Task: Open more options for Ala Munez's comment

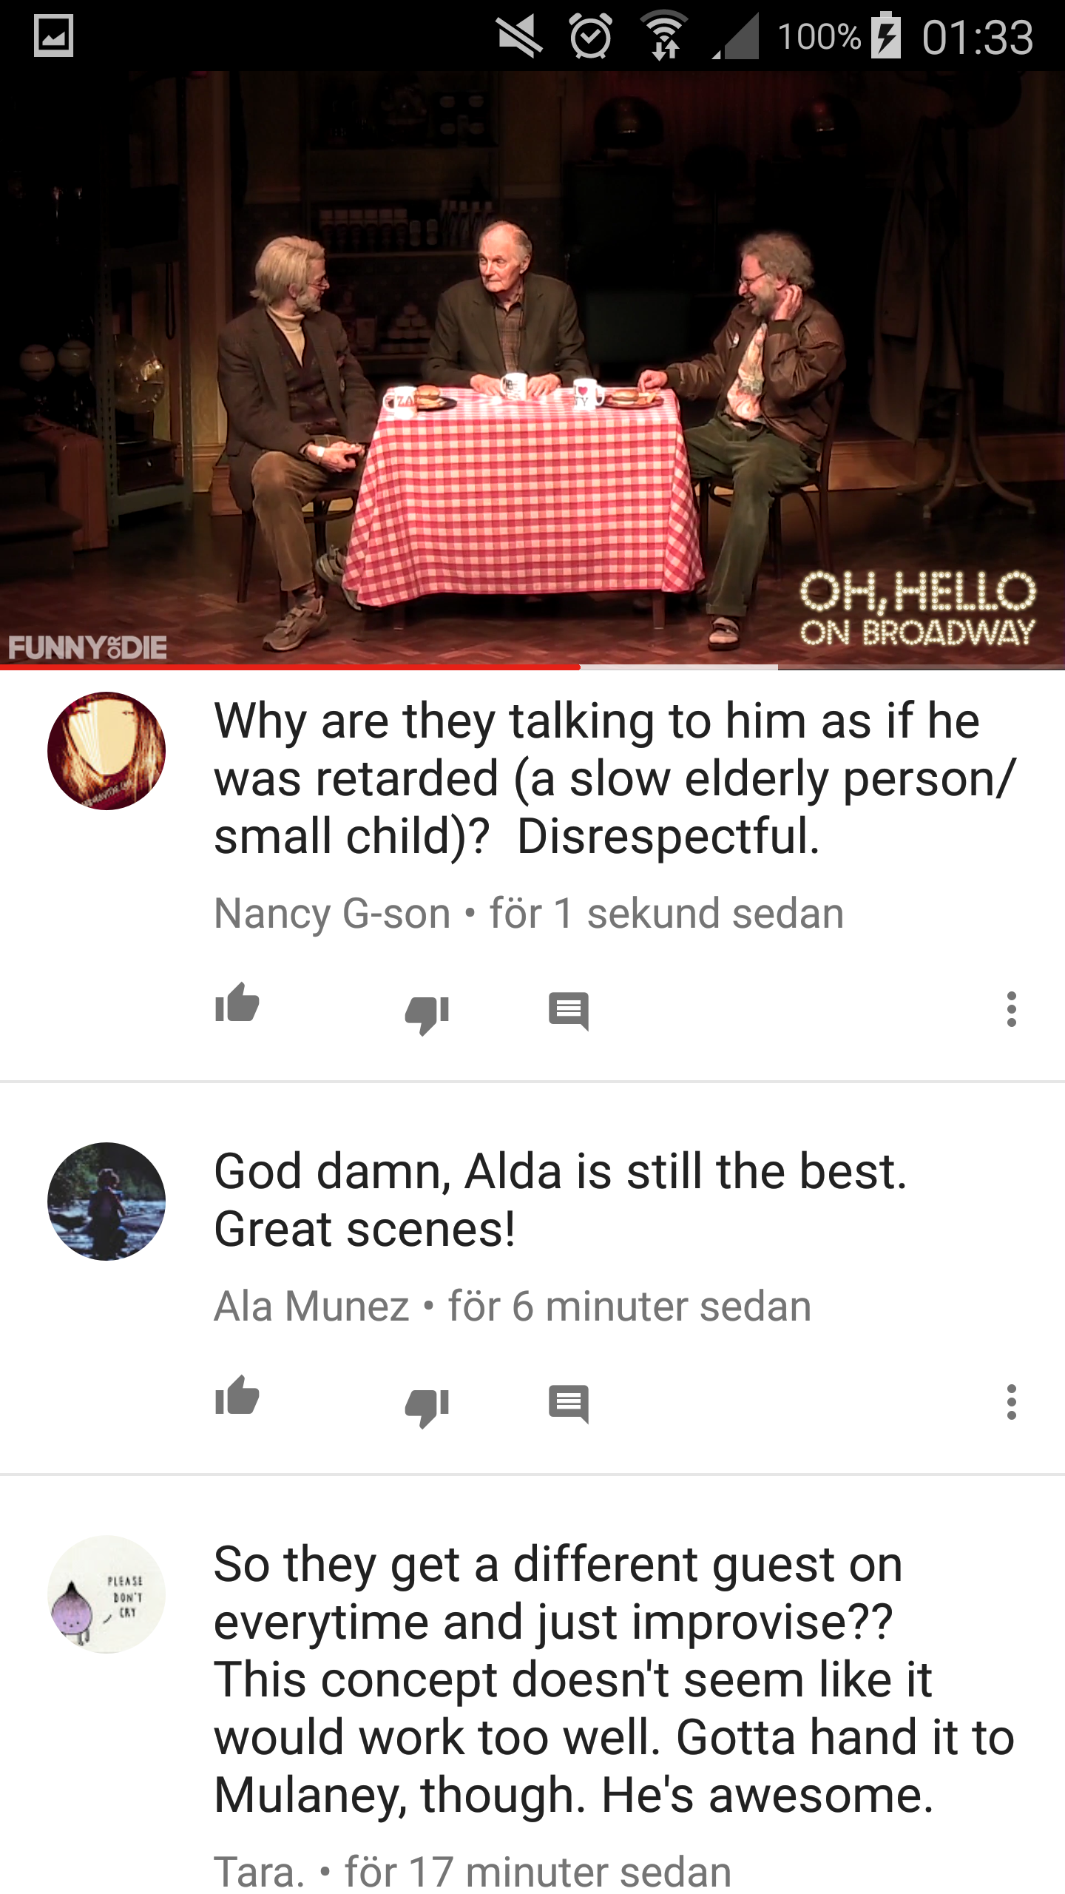Action: (x=1011, y=1402)
